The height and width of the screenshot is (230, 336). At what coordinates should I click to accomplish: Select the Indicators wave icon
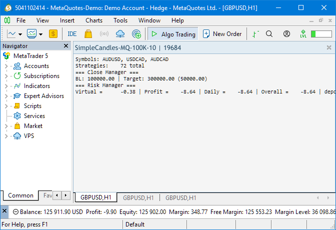pyautogui.click(x=17, y=86)
